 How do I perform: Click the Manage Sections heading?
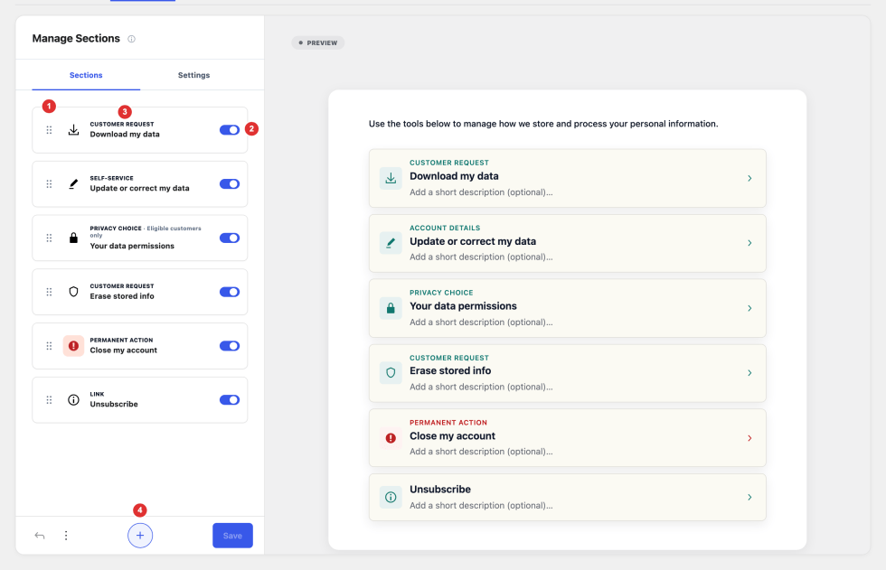(76, 38)
